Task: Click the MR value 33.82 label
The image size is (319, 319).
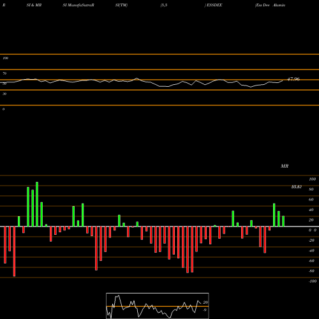Action: (297, 187)
